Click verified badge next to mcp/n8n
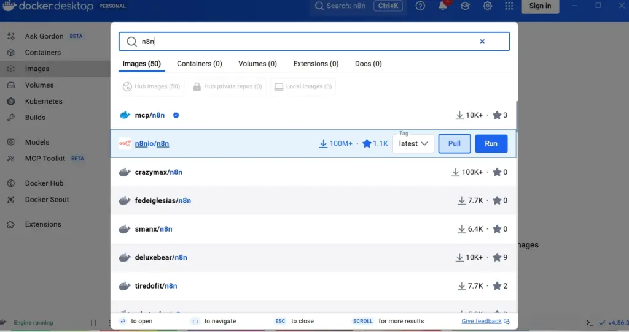Image resolution: width=629 pixels, height=332 pixels. click(176, 115)
